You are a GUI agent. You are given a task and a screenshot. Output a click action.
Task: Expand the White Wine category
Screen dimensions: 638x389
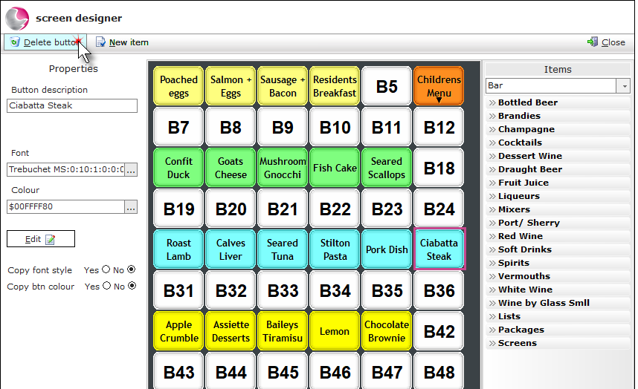pyautogui.click(x=558, y=290)
